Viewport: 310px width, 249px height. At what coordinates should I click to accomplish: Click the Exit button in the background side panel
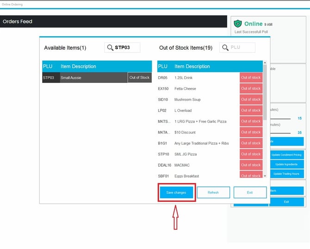286,202
